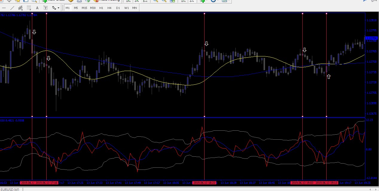Click the 13 Jun 19:25 time label
Viewport: 379px width, 191px height.
[363, 183]
